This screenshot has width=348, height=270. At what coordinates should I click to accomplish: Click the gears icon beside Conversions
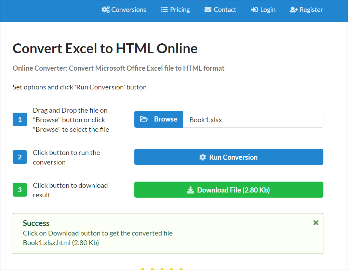(x=106, y=10)
